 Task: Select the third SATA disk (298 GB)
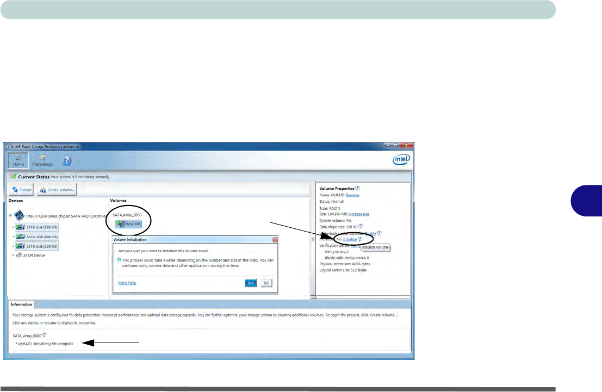[37, 246]
